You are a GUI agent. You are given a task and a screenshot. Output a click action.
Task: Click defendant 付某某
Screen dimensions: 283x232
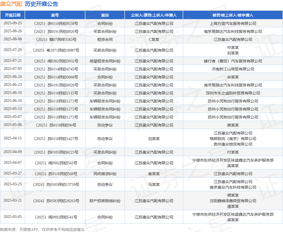click(x=233, y=152)
